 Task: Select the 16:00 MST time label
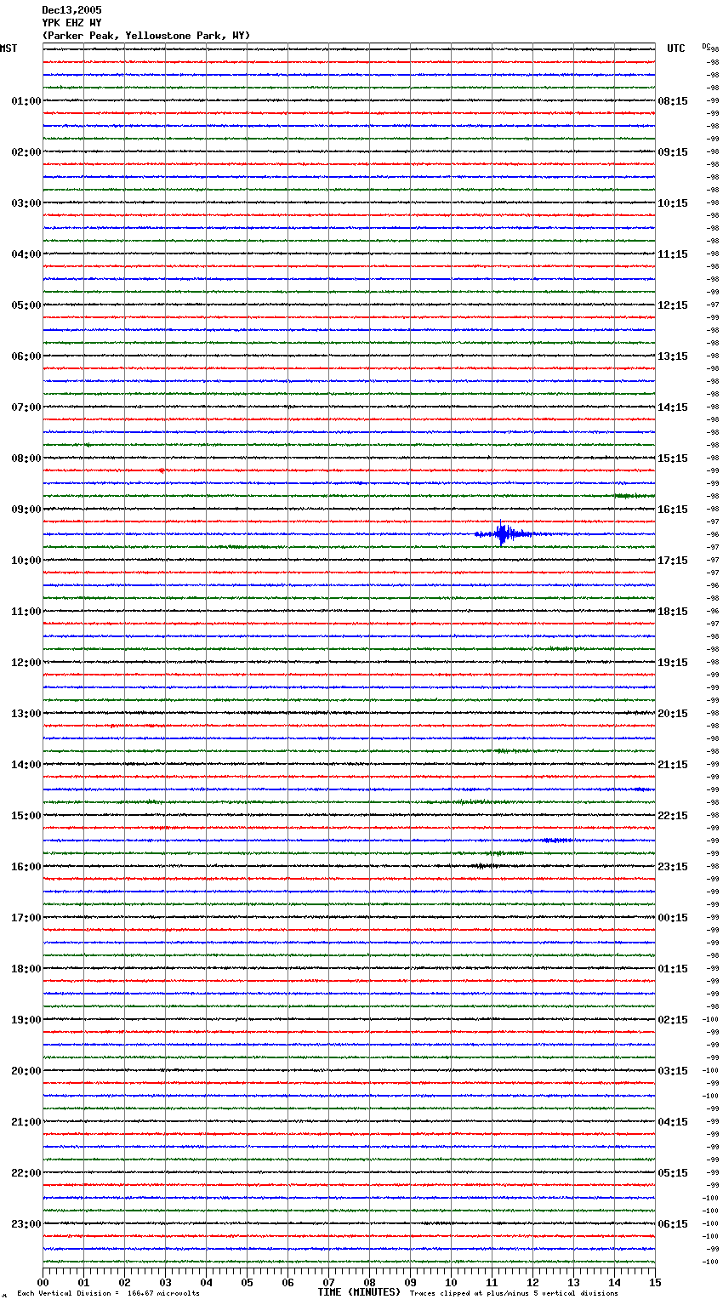(x=26, y=867)
